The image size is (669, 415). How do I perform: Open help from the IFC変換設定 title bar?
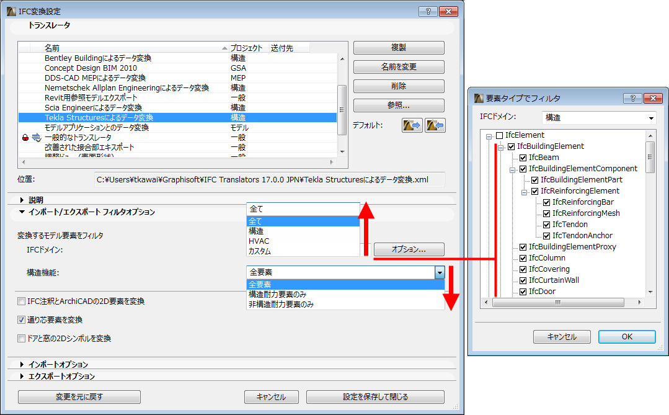click(x=428, y=11)
